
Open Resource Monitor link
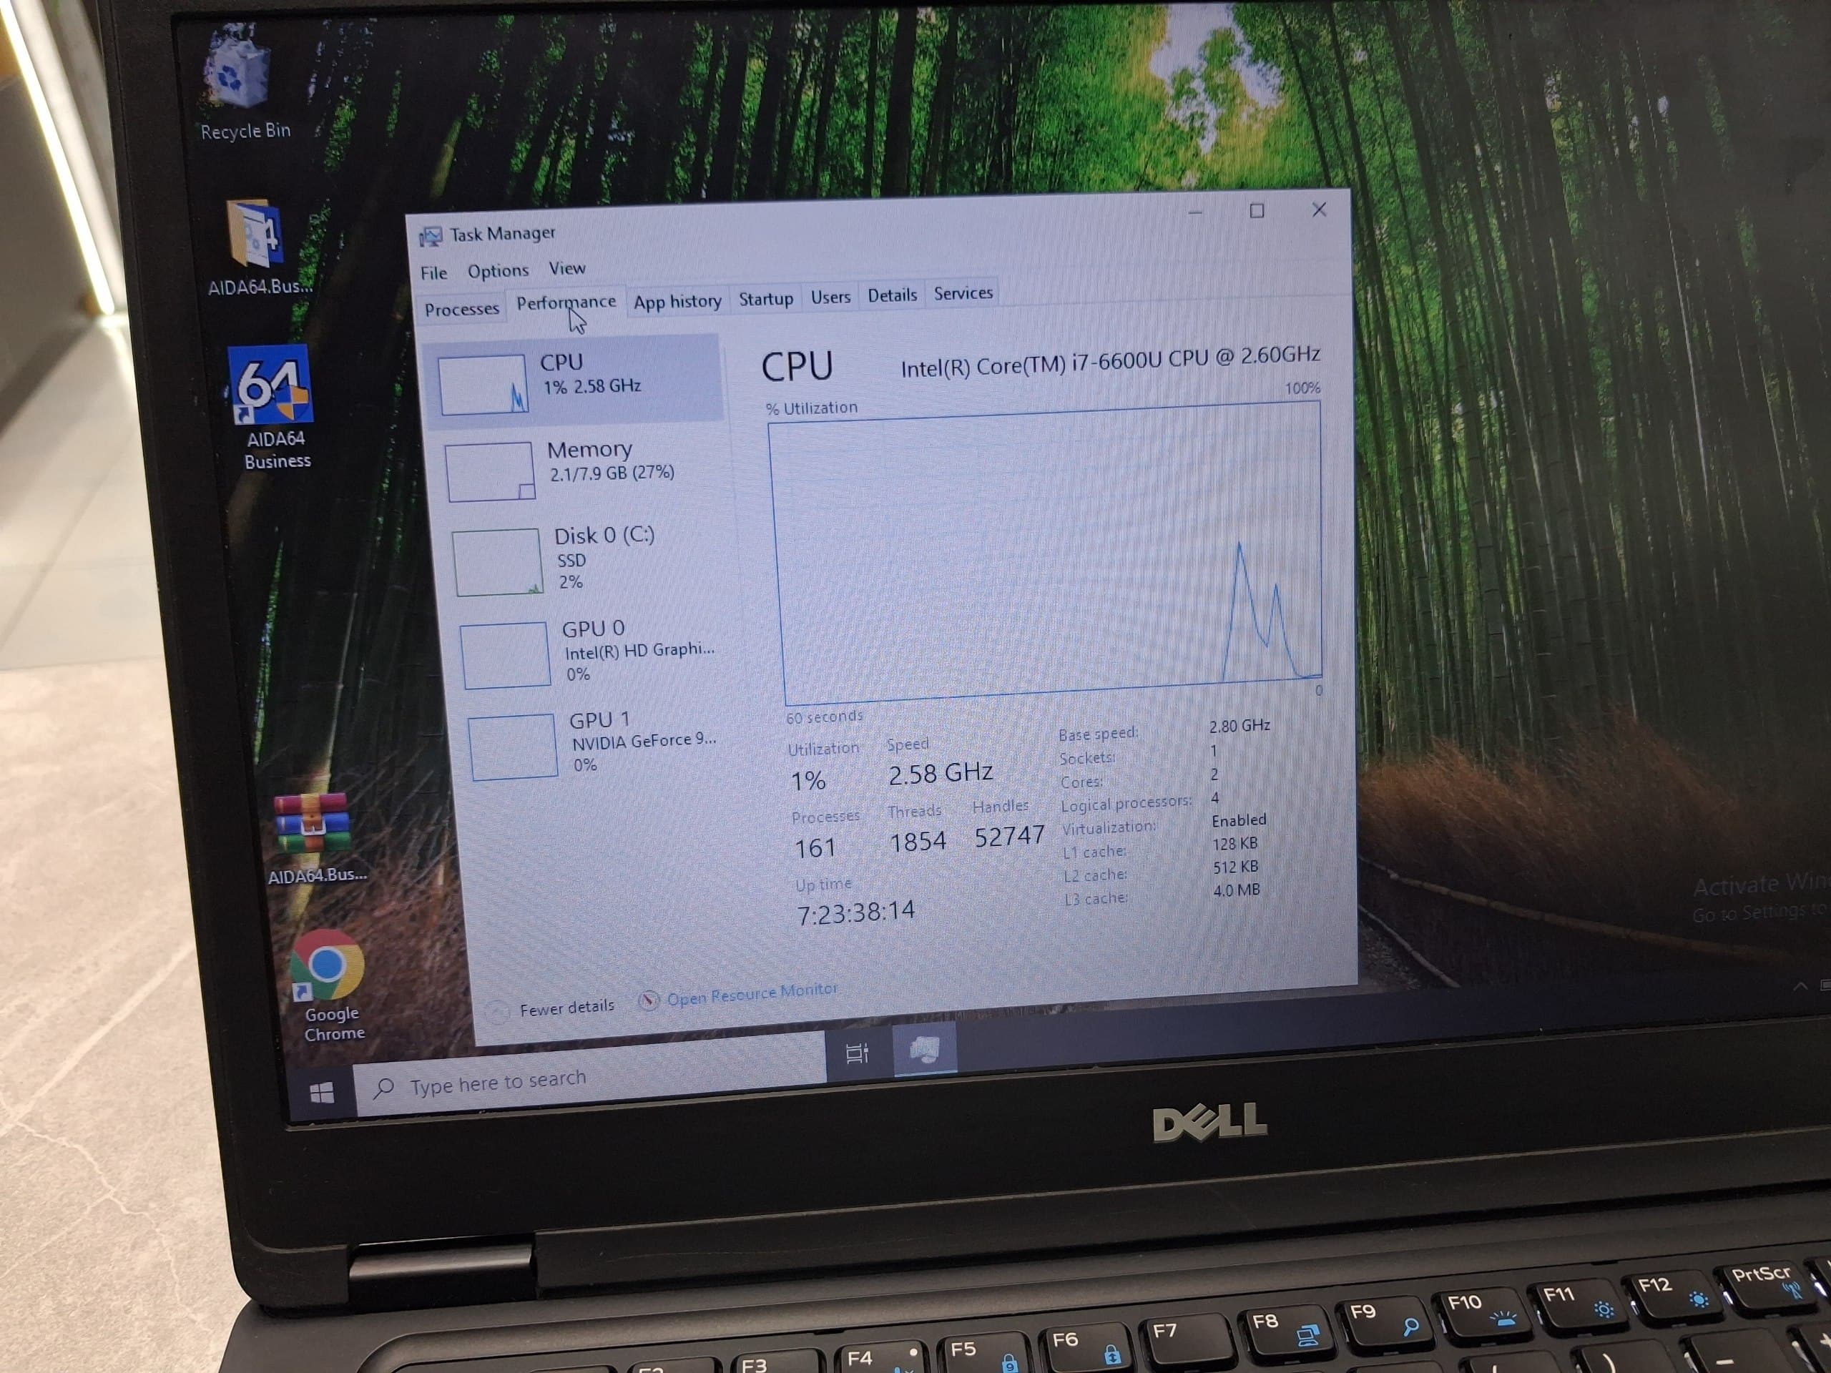(752, 994)
